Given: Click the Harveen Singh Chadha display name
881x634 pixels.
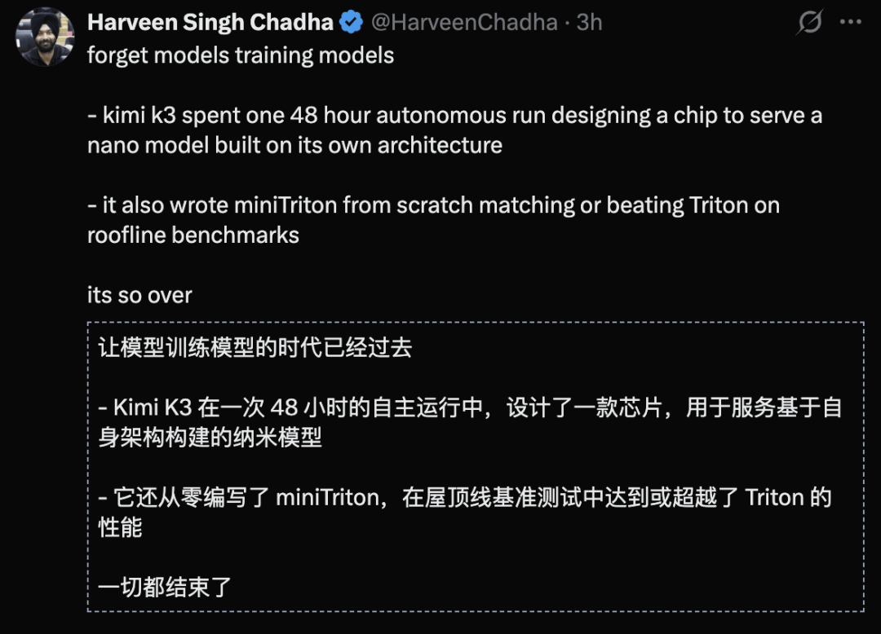Looking at the screenshot, I should click(210, 23).
